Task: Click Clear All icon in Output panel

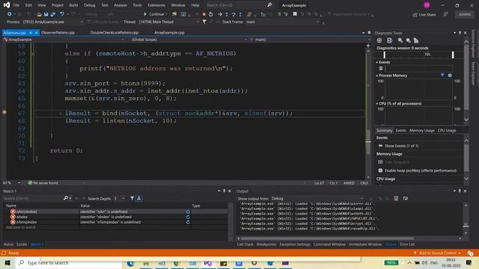Action: (396, 198)
